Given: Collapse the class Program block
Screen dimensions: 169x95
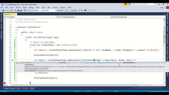Looking at the screenshot, I should point(16,32).
